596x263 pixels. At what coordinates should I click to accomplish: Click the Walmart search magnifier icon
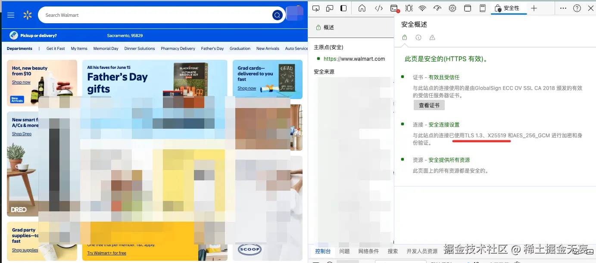point(277,15)
